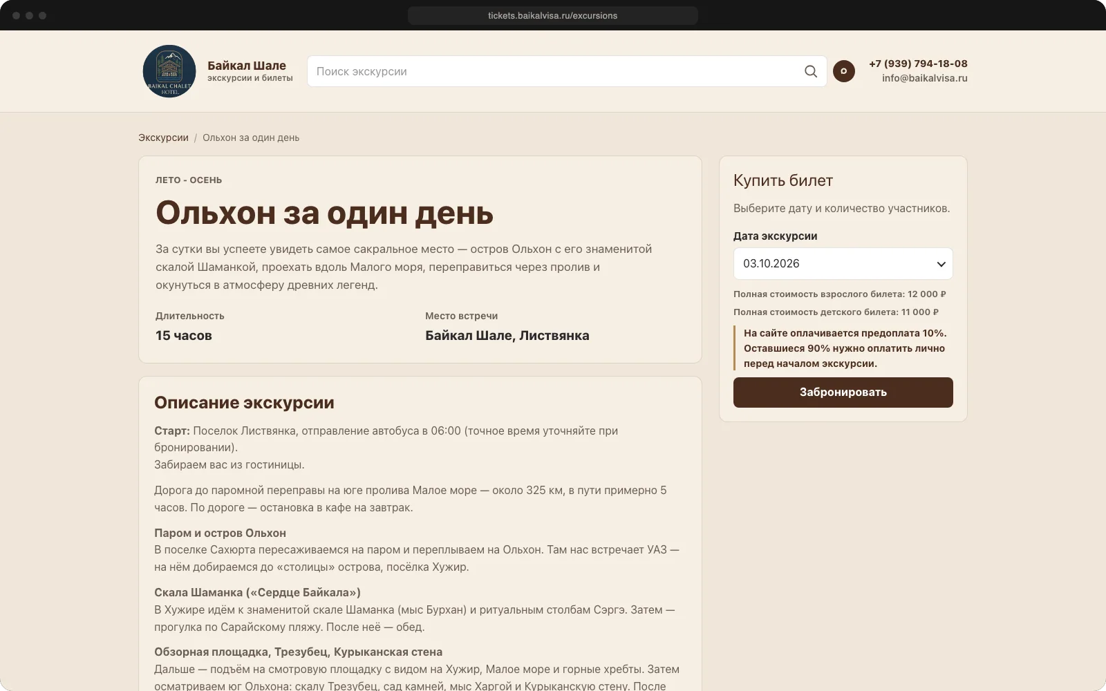The image size is (1106, 691).
Task: Click the Ольхон за один день breadcrumb text
Action: [251, 138]
